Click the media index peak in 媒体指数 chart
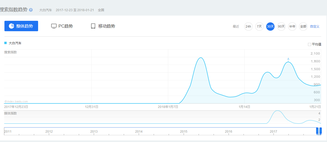The width and height of the screenshot is (327, 142). pos(277,111)
